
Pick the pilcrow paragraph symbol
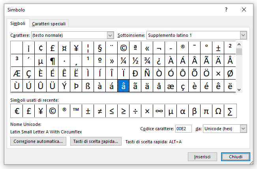tap(52, 61)
